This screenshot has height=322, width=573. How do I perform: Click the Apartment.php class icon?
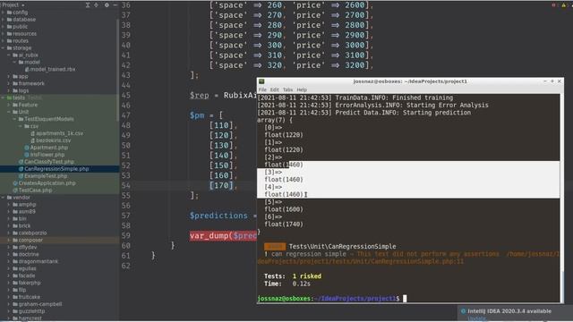coord(27,148)
